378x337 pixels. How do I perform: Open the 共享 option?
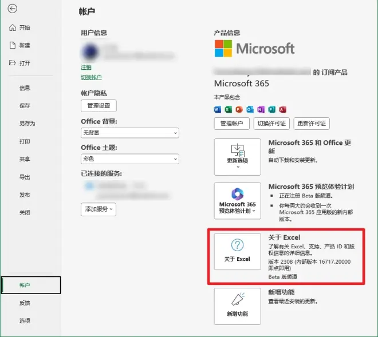point(25,159)
